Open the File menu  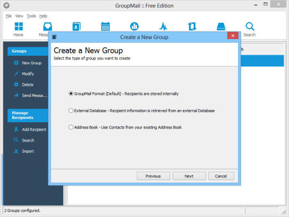point(9,16)
